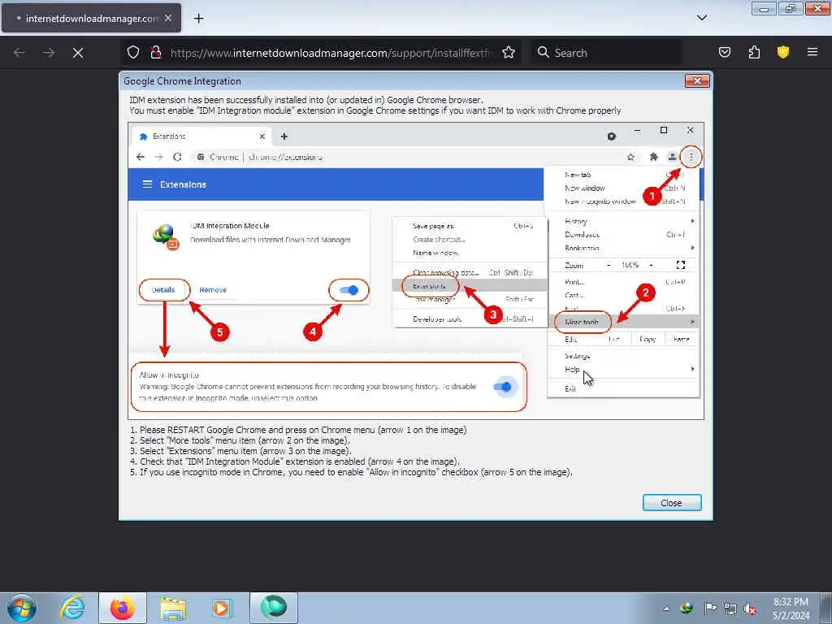Bookmark this page with the star
The height and width of the screenshot is (624, 832).
pyautogui.click(x=509, y=52)
